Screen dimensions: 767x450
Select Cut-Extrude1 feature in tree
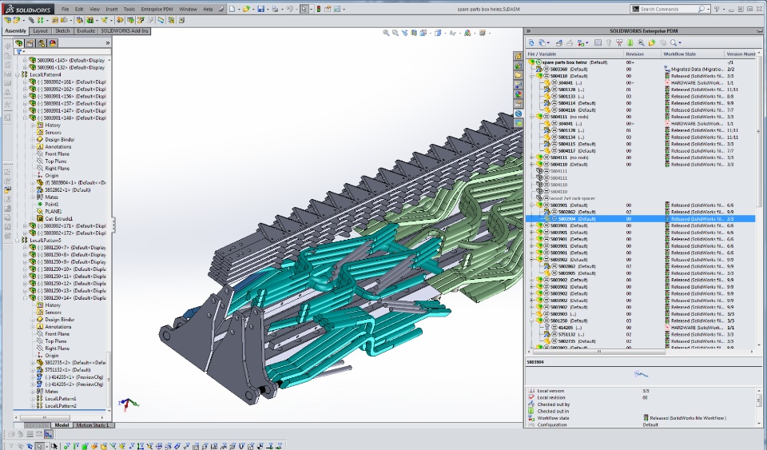(x=58, y=219)
